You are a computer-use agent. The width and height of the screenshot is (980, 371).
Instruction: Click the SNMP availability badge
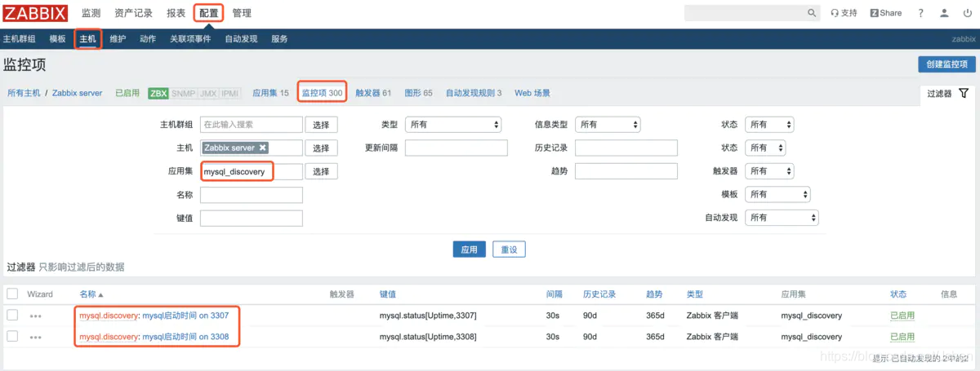[x=184, y=93]
